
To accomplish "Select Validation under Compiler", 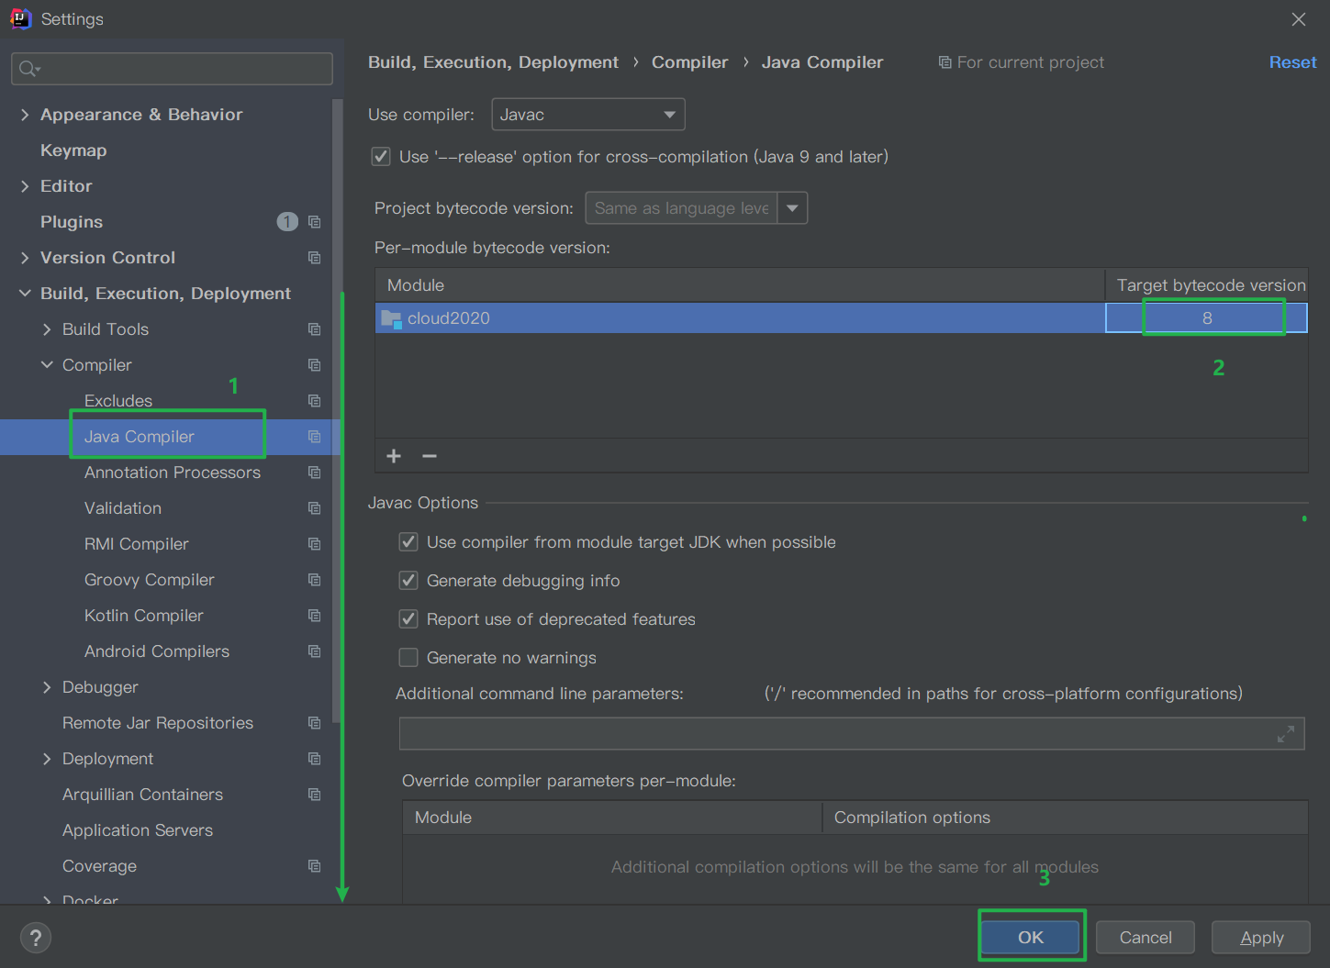I will [x=123, y=508].
